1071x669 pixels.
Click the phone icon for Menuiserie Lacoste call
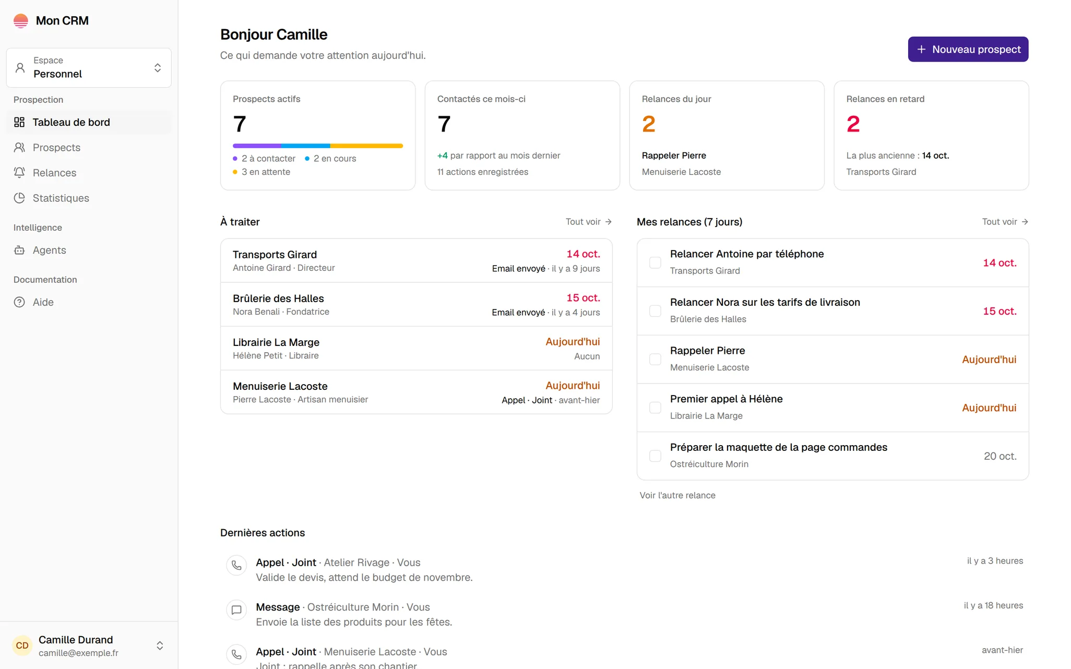point(236,654)
